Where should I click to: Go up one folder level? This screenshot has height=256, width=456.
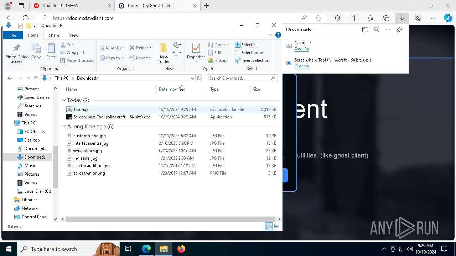click(36, 78)
